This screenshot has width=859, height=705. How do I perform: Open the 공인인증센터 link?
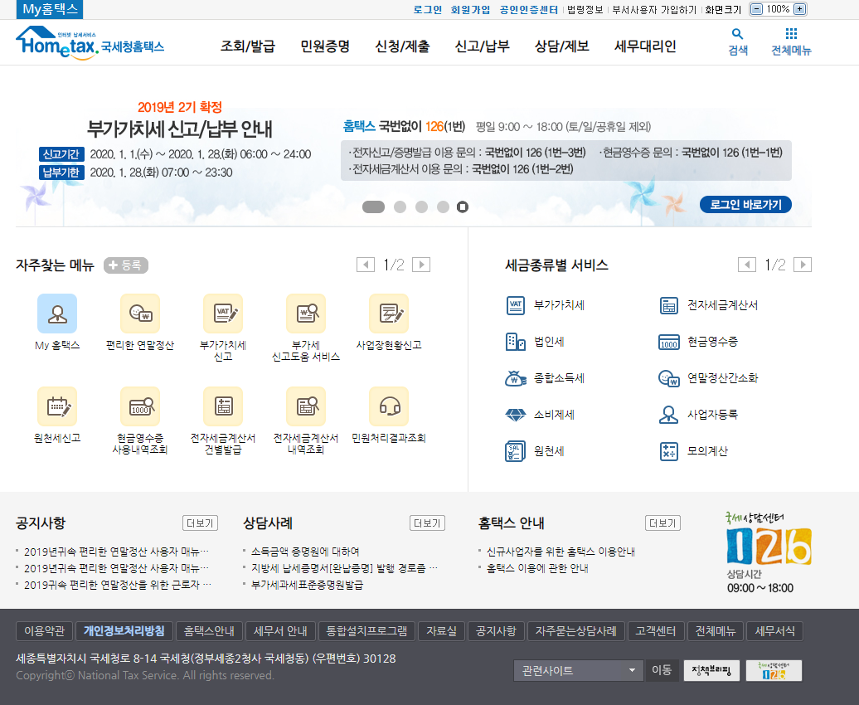point(529,10)
